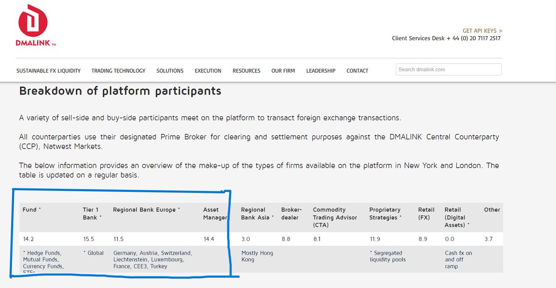The width and height of the screenshot is (556, 288).
Task: Select the Breakdown of platform participants heading
Action: 120,91
